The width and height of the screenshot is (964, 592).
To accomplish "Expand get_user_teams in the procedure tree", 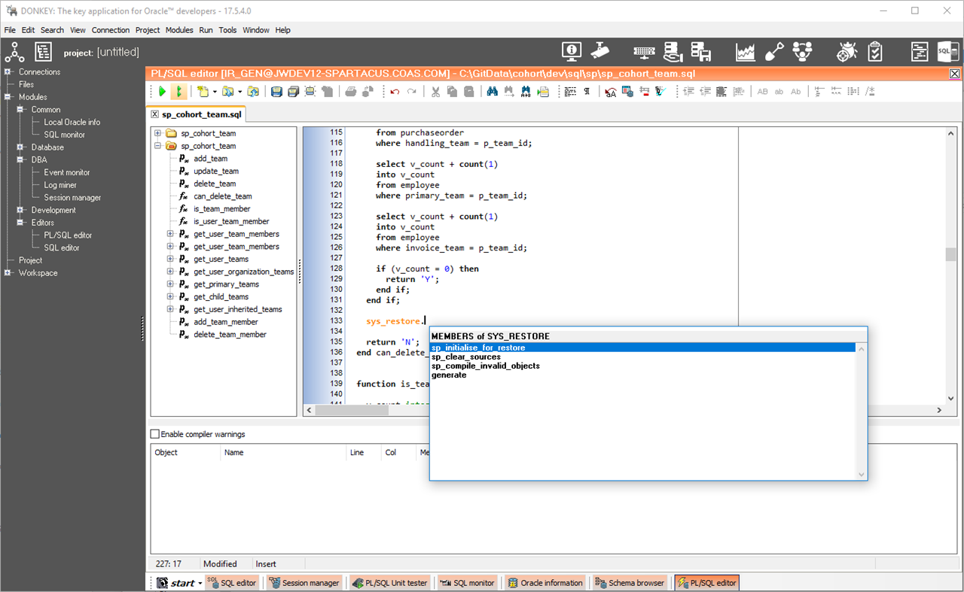I will coord(170,260).
